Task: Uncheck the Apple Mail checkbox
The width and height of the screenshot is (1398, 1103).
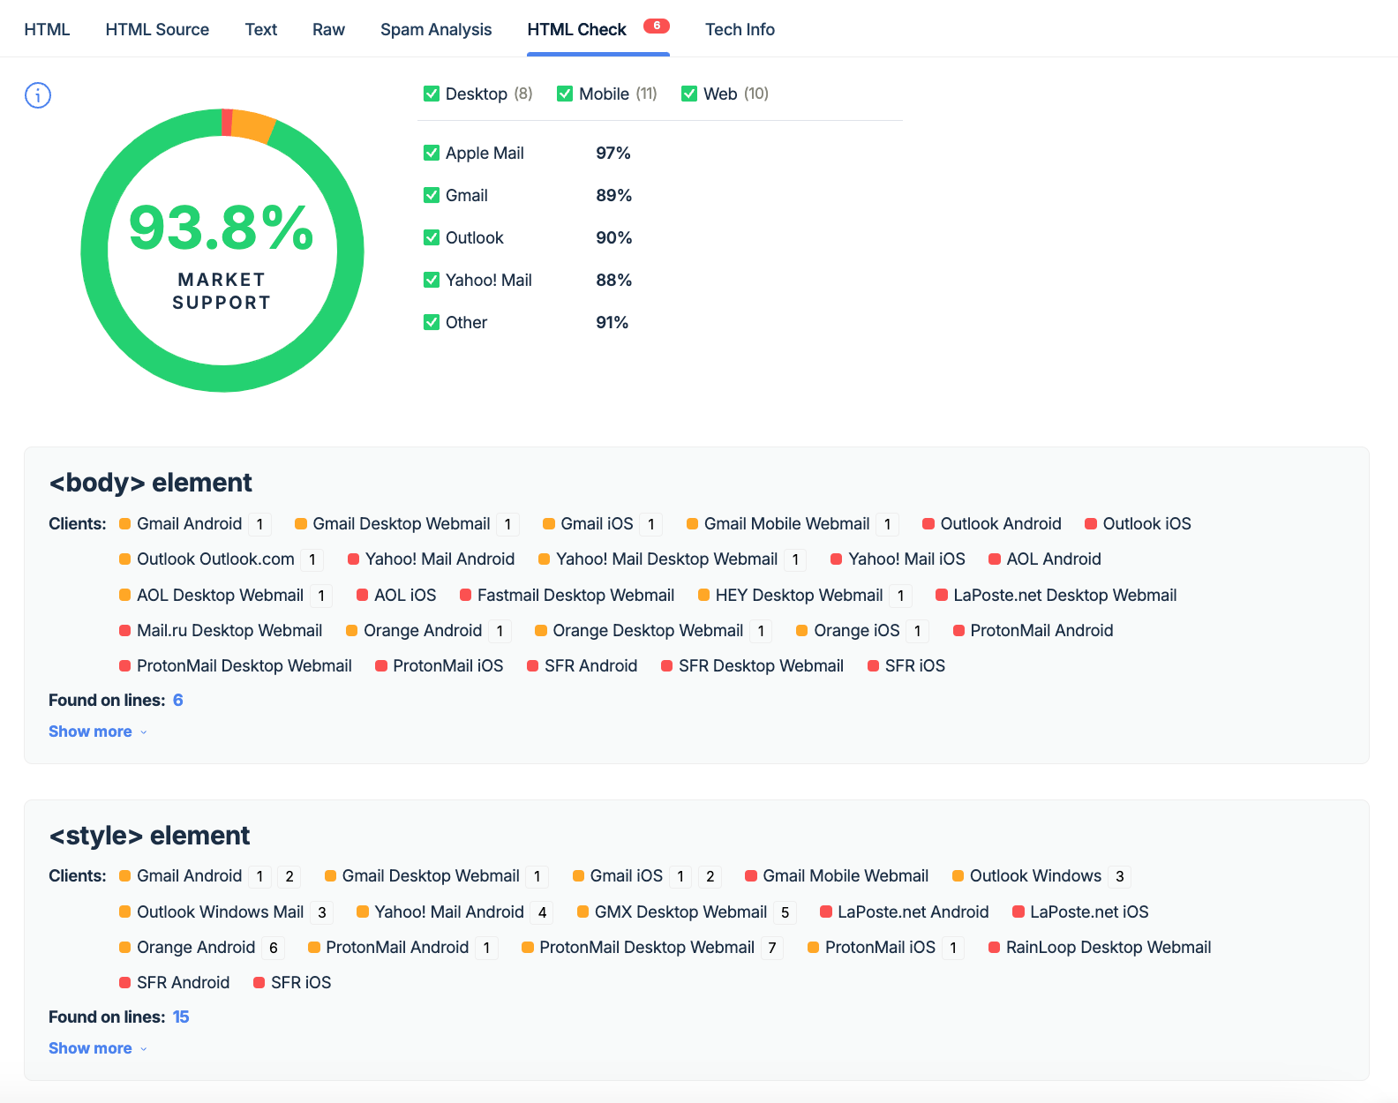Action: click(x=432, y=153)
